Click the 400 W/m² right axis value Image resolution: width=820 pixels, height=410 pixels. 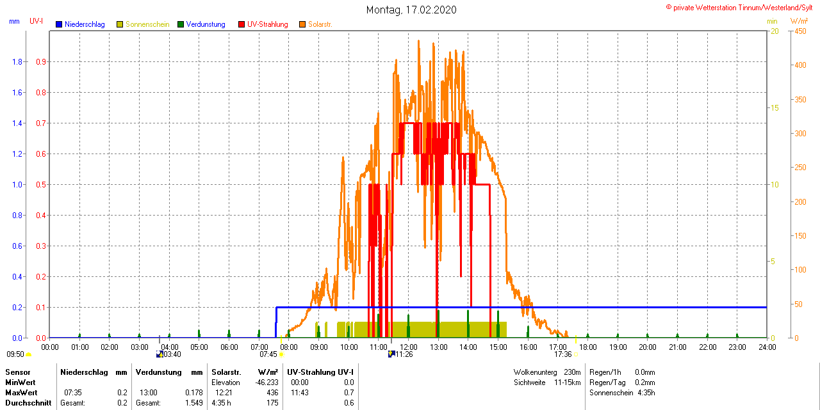click(800, 65)
